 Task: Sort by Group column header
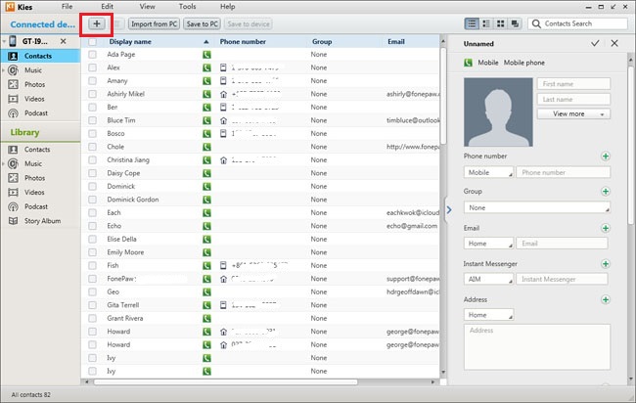322,41
